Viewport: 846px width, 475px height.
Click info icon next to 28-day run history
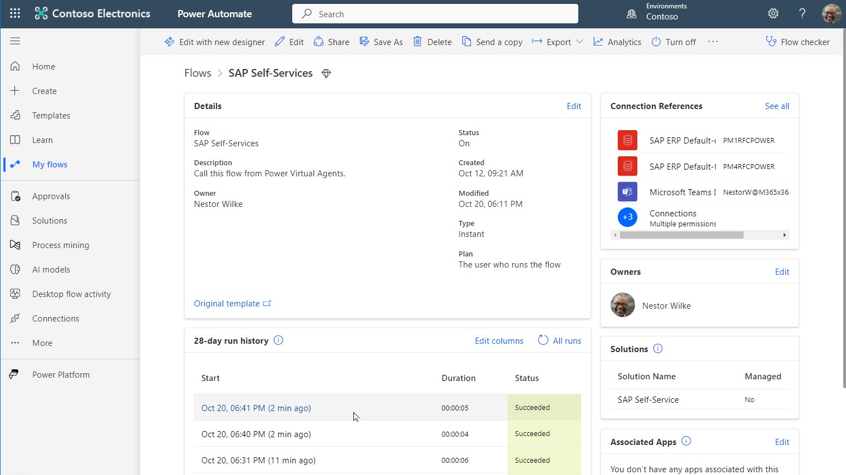coord(278,340)
